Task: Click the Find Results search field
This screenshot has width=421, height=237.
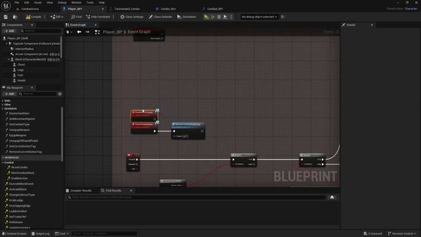Action: (196, 197)
